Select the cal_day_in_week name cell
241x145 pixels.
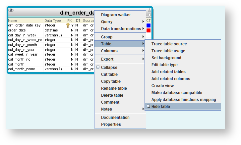22,35
